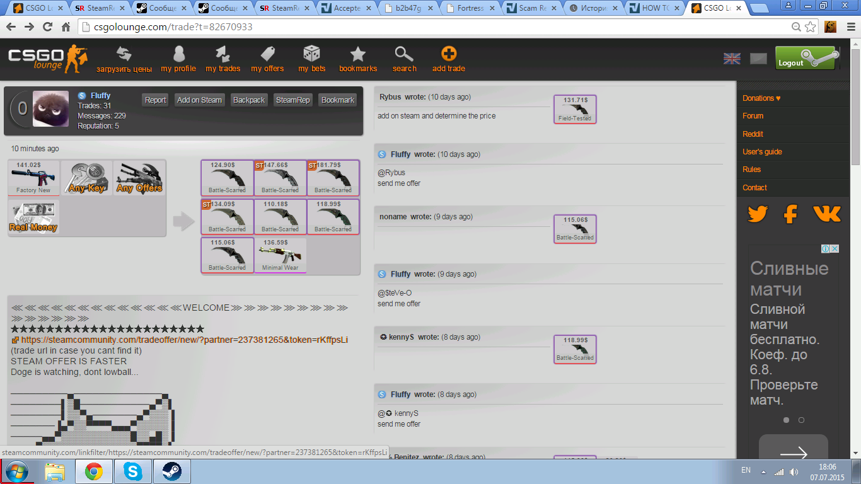Click the 'Add on Steam' button
Screen dimensions: 861x484
click(199, 100)
